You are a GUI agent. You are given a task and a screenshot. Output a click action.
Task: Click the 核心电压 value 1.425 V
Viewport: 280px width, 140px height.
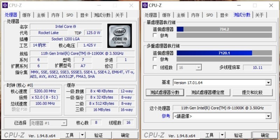coord(90,45)
